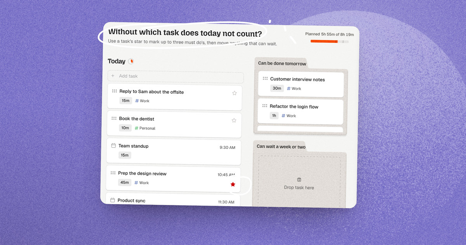Click the 30m duration on Customer interview notes
Screen dimensions: 466x245
tap(276, 88)
